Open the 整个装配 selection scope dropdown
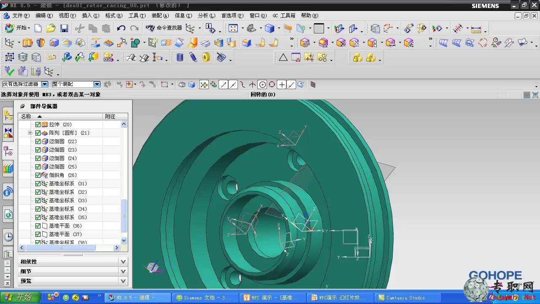540x304 pixels. point(97,84)
